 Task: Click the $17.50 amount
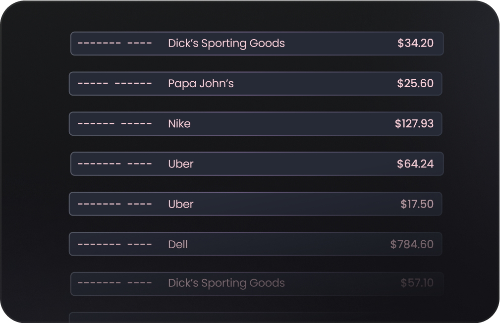(417, 204)
